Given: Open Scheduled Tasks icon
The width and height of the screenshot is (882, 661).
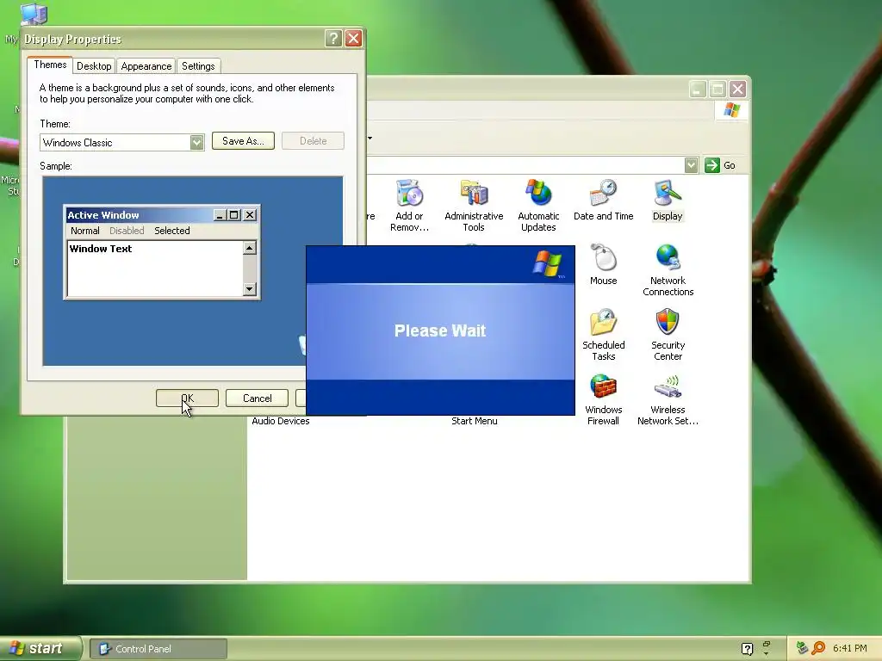Looking at the screenshot, I should 603,335.
